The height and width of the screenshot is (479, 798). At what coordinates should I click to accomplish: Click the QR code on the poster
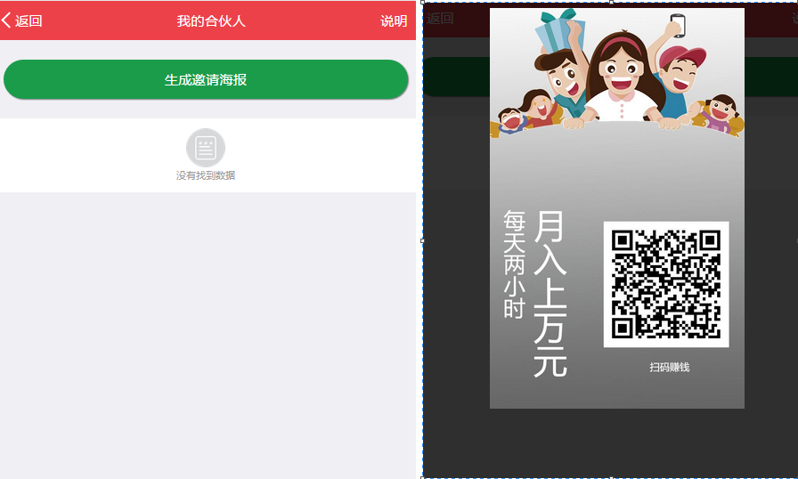pyautogui.click(x=665, y=284)
